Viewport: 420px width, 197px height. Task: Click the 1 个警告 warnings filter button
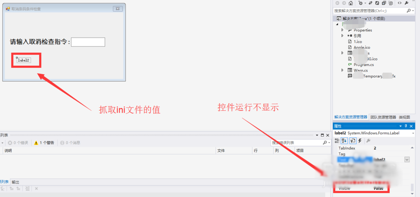[44, 143]
